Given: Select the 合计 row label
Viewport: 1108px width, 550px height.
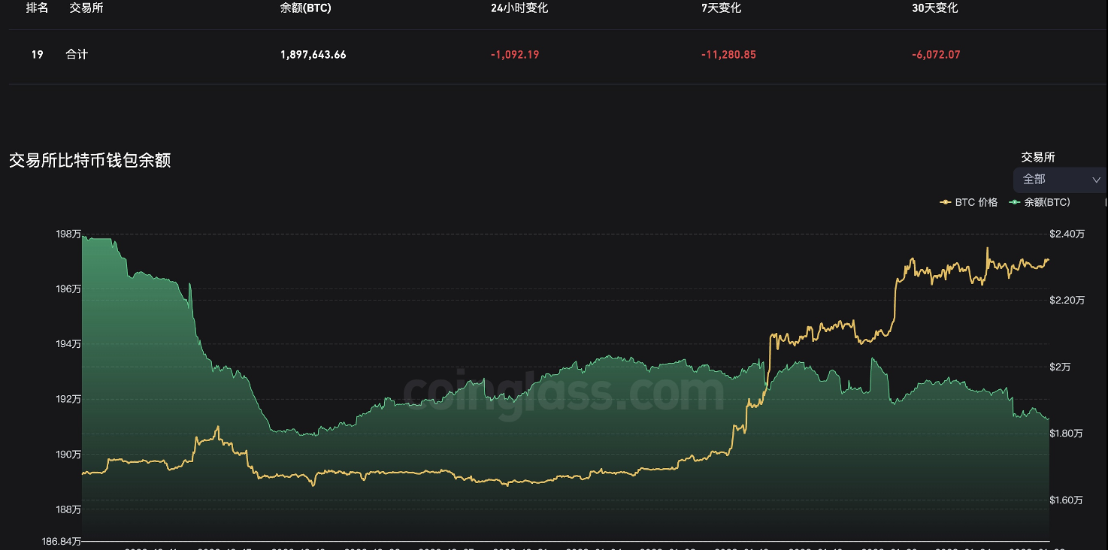Looking at the screenshot, I should point(77,54).
